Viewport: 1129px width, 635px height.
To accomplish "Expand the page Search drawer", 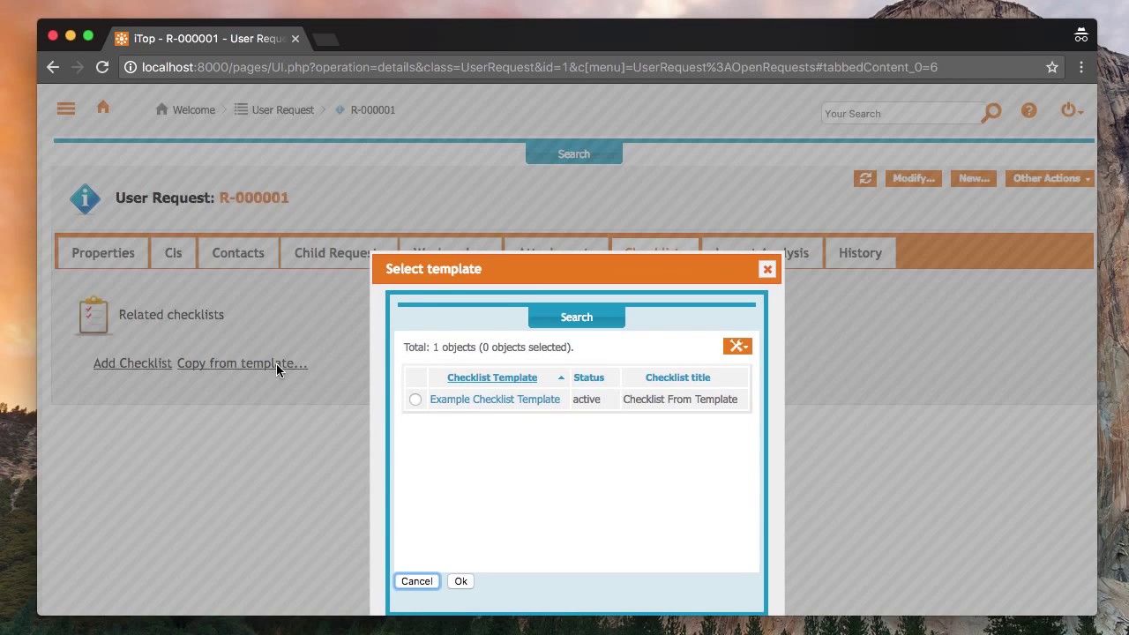I will click(574, 153).
